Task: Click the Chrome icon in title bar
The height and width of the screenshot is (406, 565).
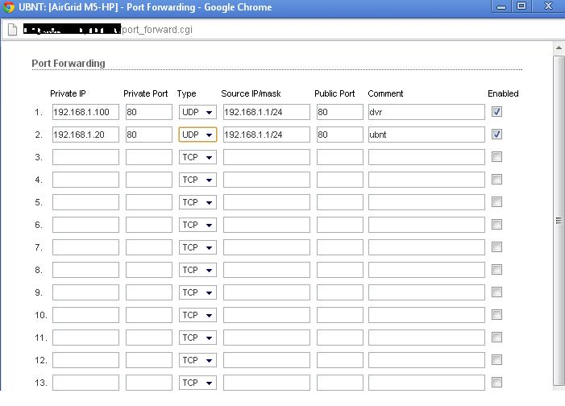Action: pos(9,7)
